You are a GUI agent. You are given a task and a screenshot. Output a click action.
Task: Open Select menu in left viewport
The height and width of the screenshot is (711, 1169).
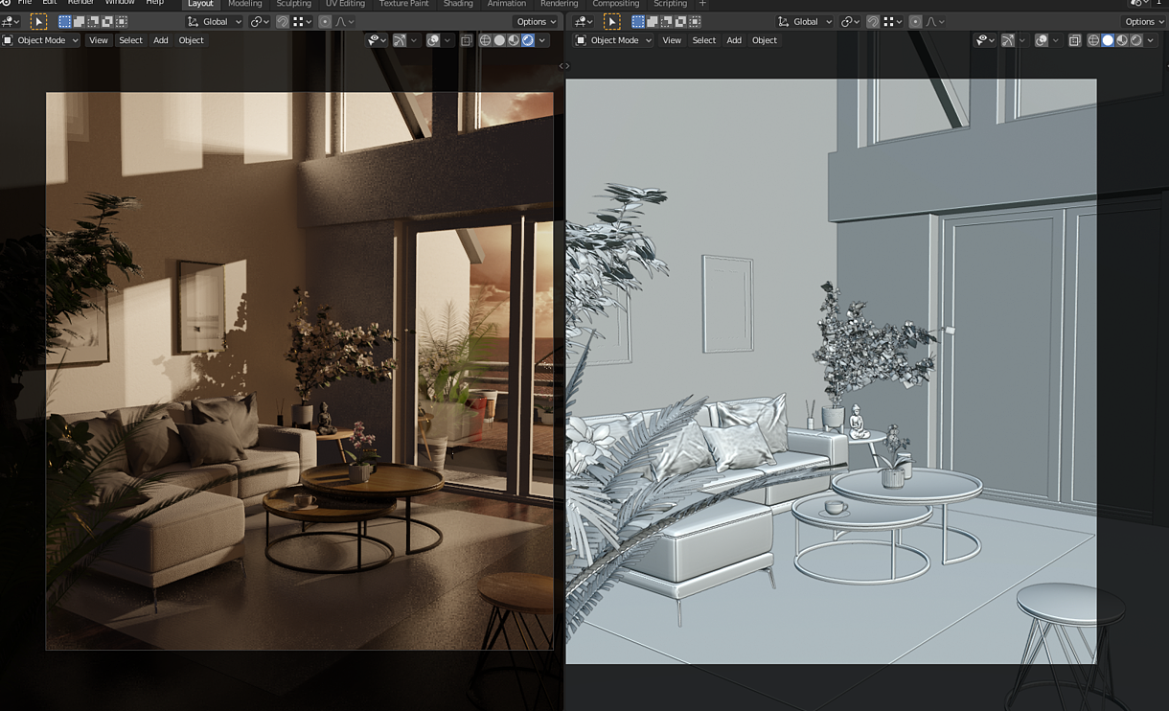point(130,40)
